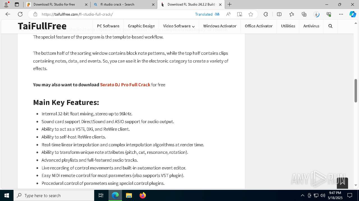The height and width of the screenshot is (201, 359).
Task: Close the fl studio crack Search tab
Action: coord(153,4)
